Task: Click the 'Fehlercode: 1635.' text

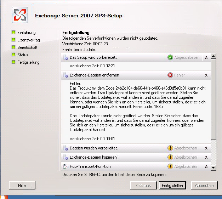Action: coord(148,107)
